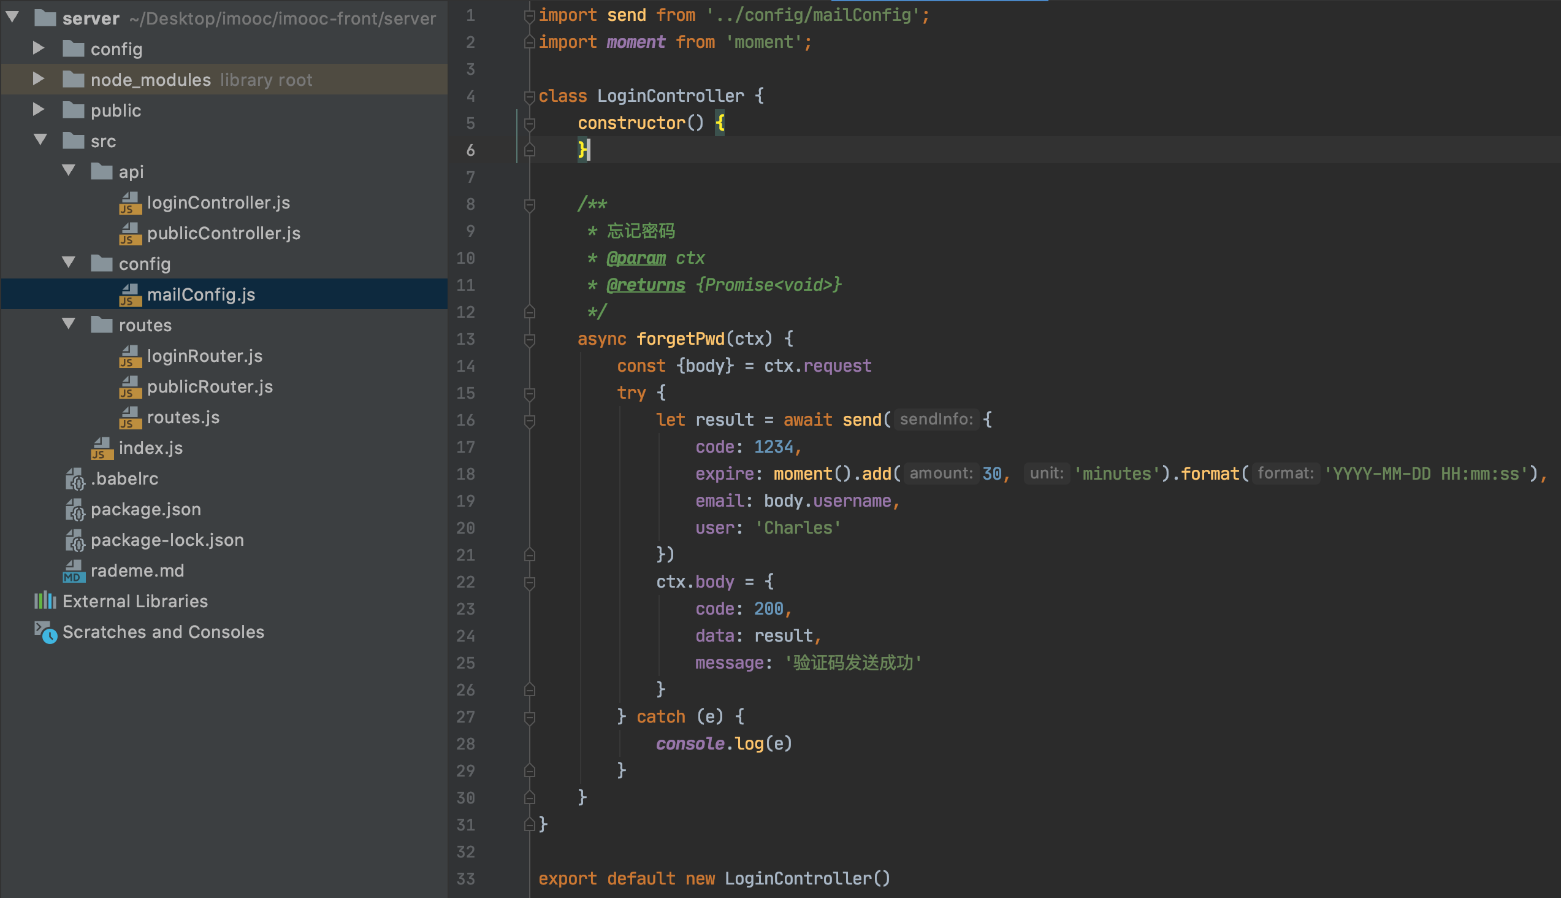The image size is (1561, 898).
Task: Click console.log on line 28
Action: [709, 743]
